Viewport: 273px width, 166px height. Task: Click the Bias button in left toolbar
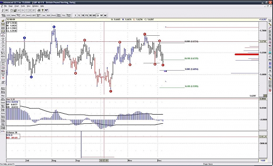coord(3,96)
